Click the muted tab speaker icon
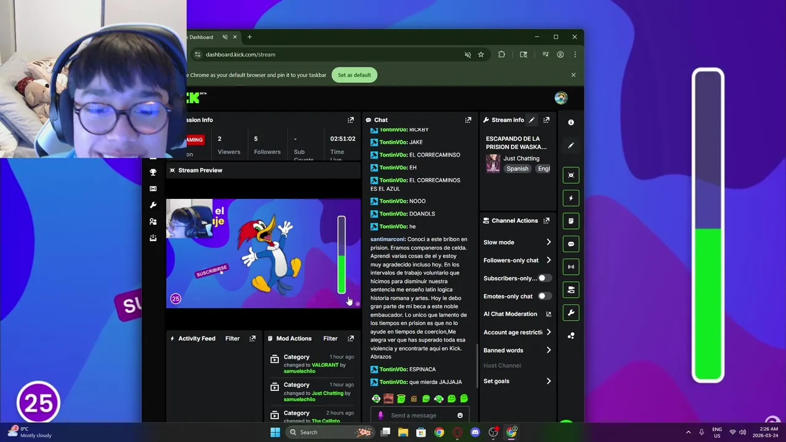 point(225,37)
